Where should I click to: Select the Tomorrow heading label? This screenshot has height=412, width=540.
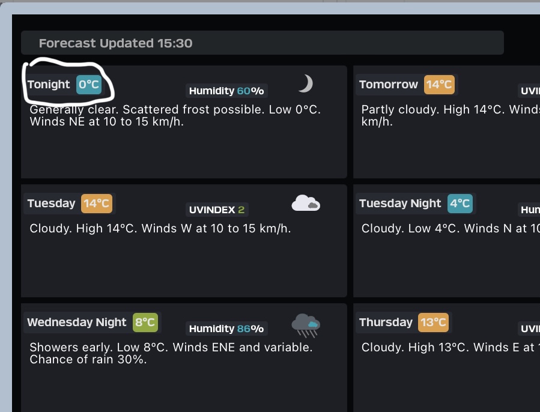click(x=389, y=85)
